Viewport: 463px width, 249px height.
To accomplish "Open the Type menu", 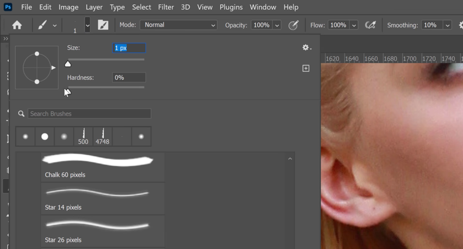I will [117, 7].
